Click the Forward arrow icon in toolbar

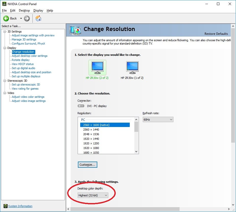tap(27, 18)
